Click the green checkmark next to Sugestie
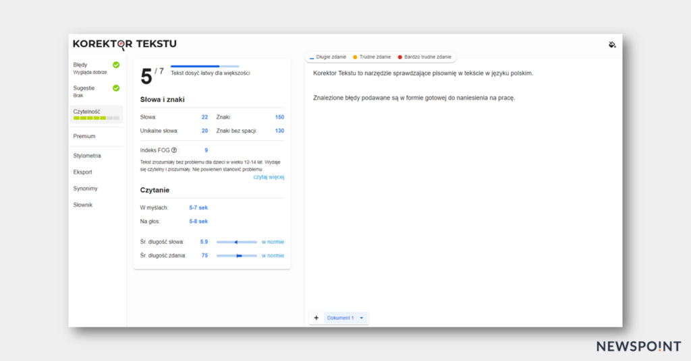This screenshot has height=361, width=691. tap(116, 88)
